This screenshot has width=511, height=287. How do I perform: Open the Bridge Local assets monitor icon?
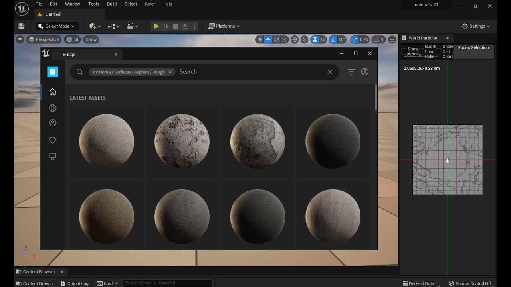(x=52, y=156)
